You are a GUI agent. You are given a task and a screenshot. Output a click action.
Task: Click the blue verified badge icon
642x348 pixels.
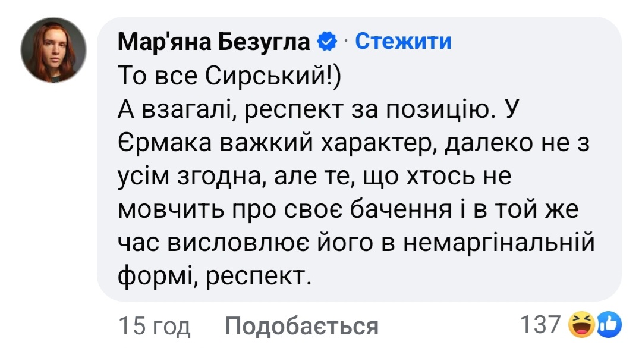coord(328,42)
